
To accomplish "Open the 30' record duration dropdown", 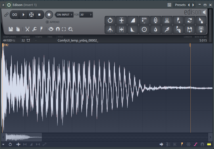I will click(86, 15).
